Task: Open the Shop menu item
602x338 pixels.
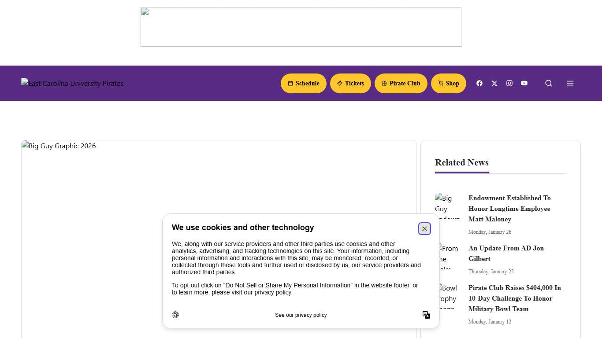Action: (448, 83)
